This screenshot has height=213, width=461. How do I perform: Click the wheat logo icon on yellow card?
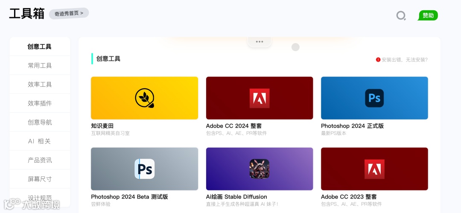coord(145,98)
